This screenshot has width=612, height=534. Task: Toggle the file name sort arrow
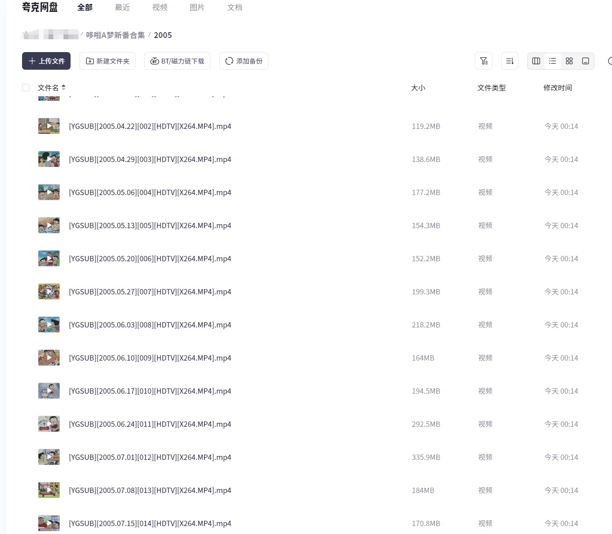[63, 87]
